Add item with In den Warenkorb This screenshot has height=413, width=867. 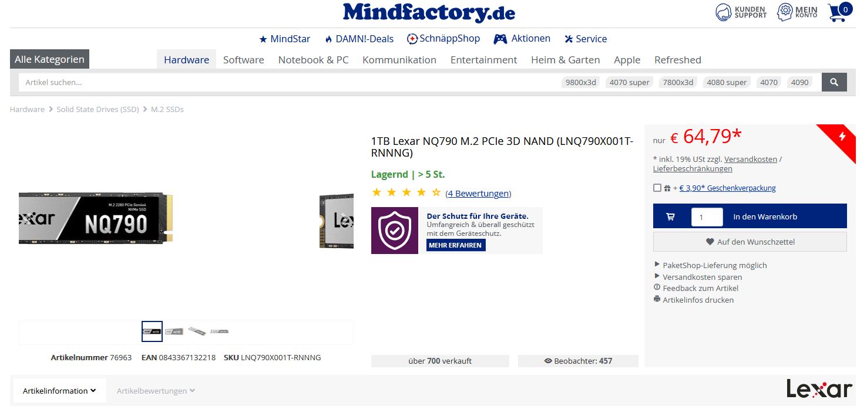[750, 216]
